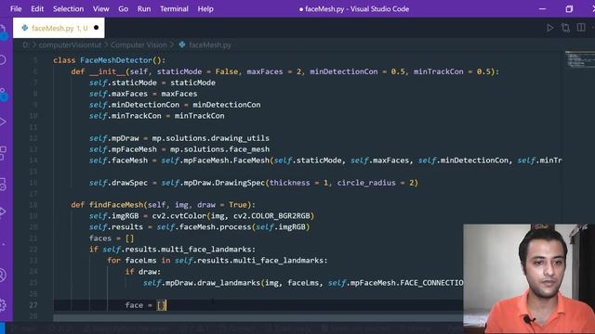Run the Python file with play icon
Image resolution: width=595 pixels, height=334 pixels.
click(549, 28)
